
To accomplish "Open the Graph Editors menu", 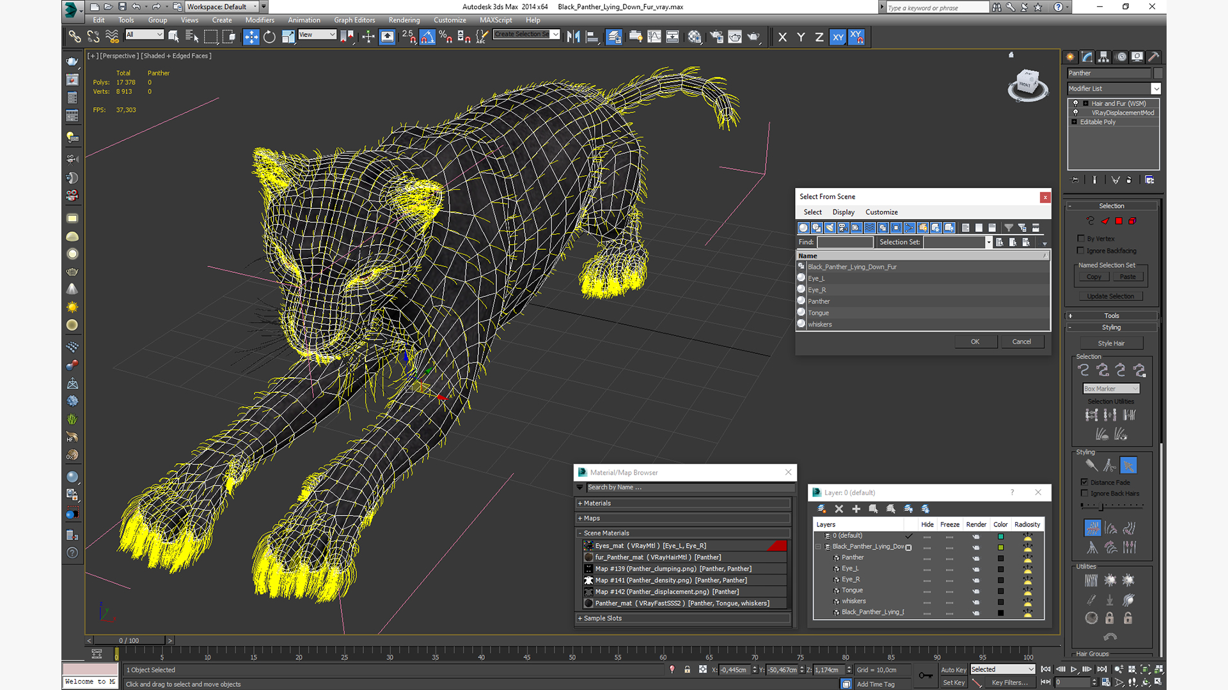I will (354, 20).
